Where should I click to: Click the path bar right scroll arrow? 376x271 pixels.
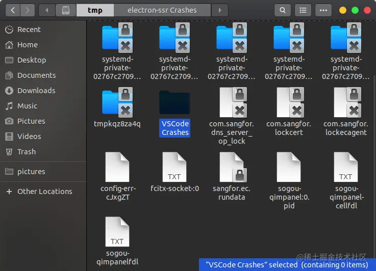(x=220, y=10)
